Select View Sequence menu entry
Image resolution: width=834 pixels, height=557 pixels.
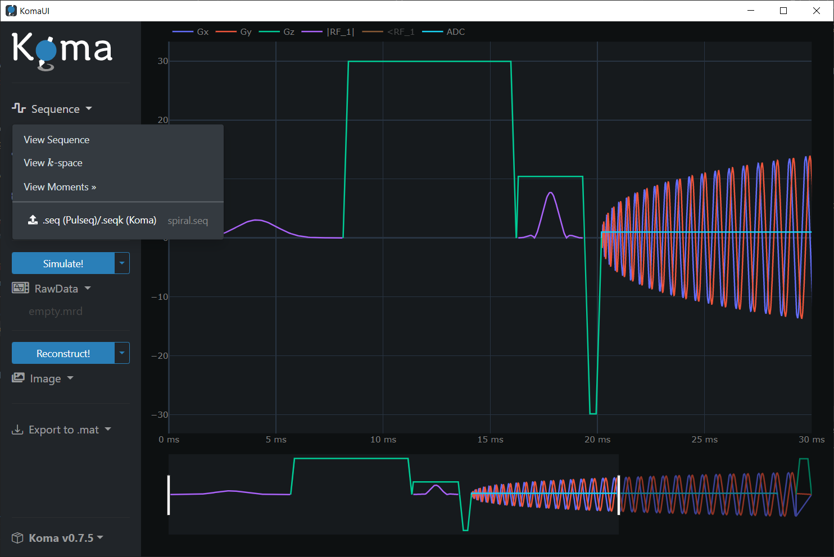click(x=56, y=140)
